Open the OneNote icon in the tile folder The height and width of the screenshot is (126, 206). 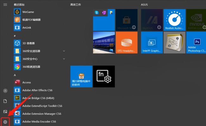coord(104,13)
